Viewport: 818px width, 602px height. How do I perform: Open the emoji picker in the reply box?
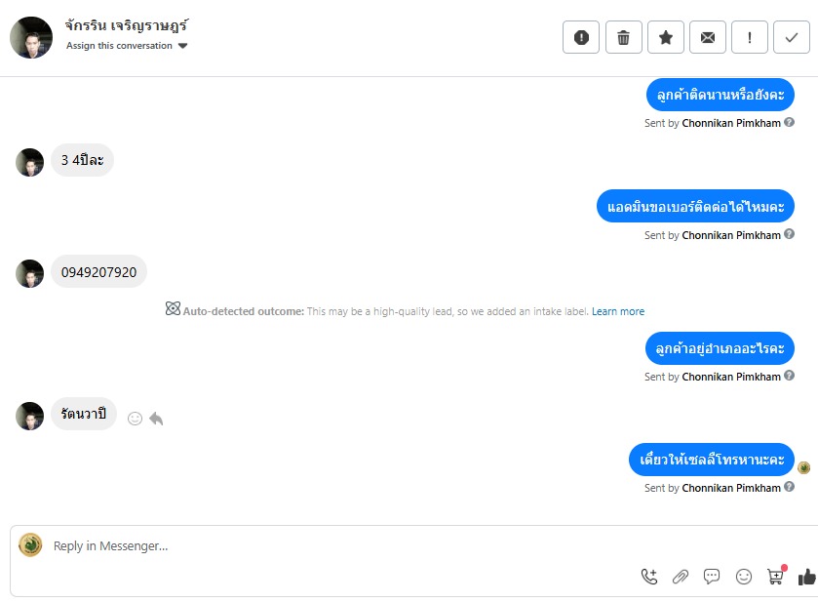pos(743,577)
